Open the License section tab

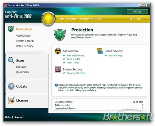[22, 100]
